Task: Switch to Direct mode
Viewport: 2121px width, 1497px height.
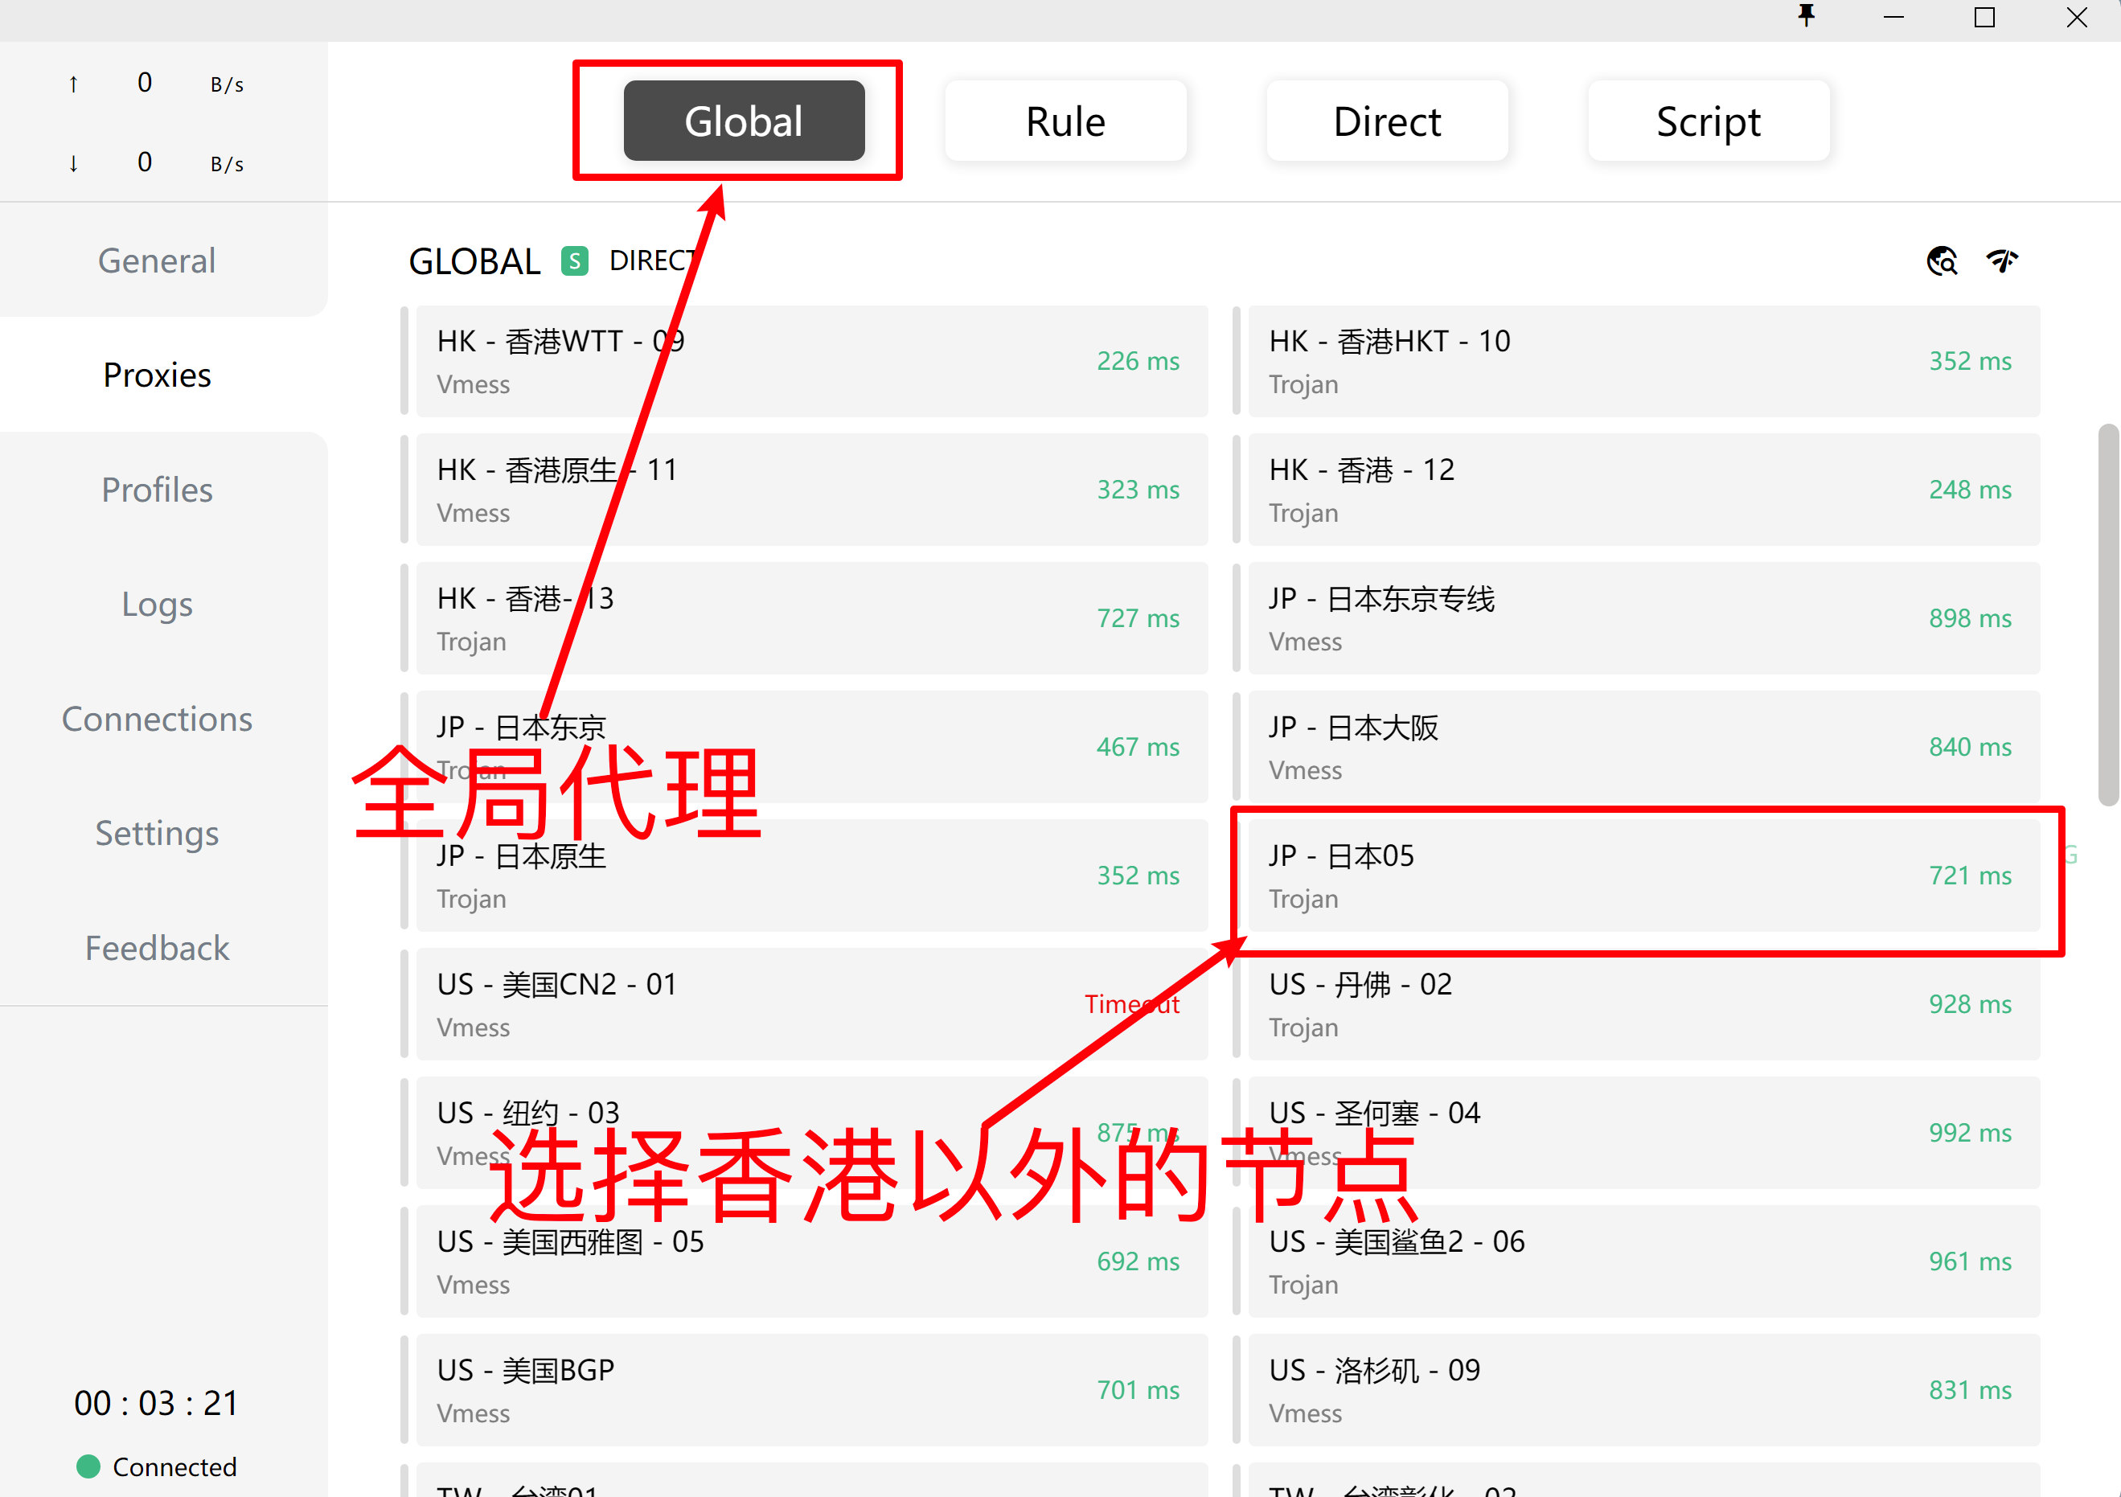Action: click(x=1387, y=121)
